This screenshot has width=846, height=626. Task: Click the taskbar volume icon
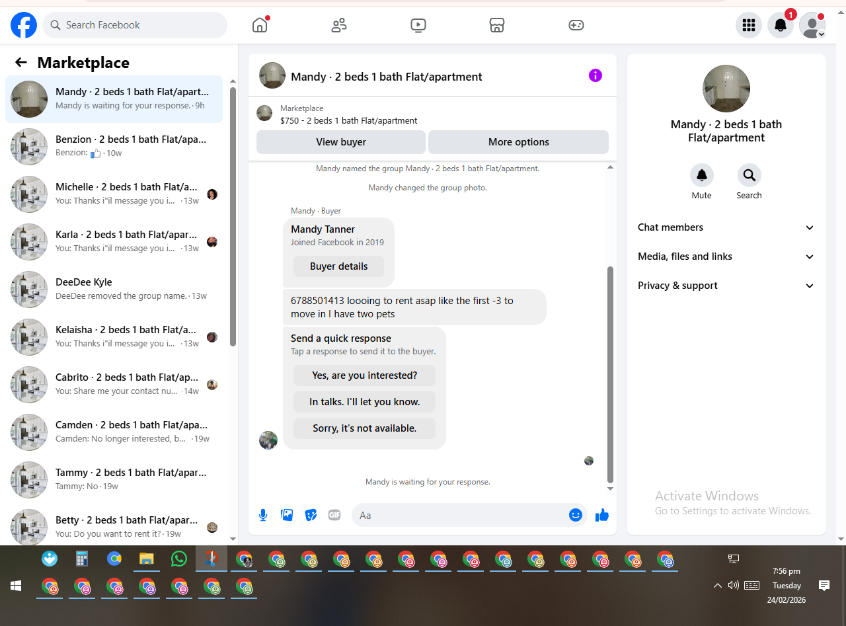(733, 585)
